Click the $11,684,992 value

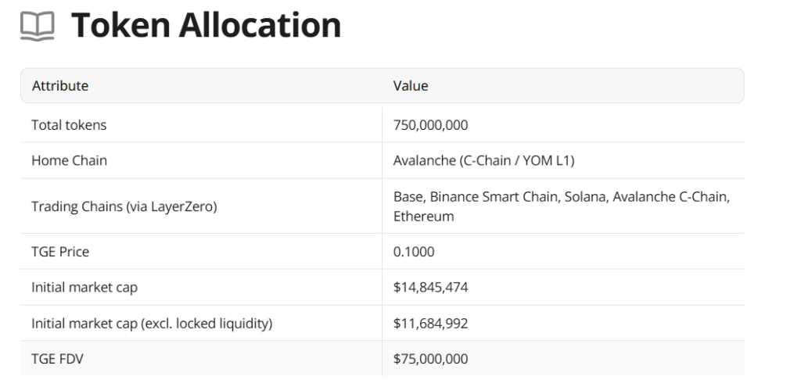click(431, 323)
